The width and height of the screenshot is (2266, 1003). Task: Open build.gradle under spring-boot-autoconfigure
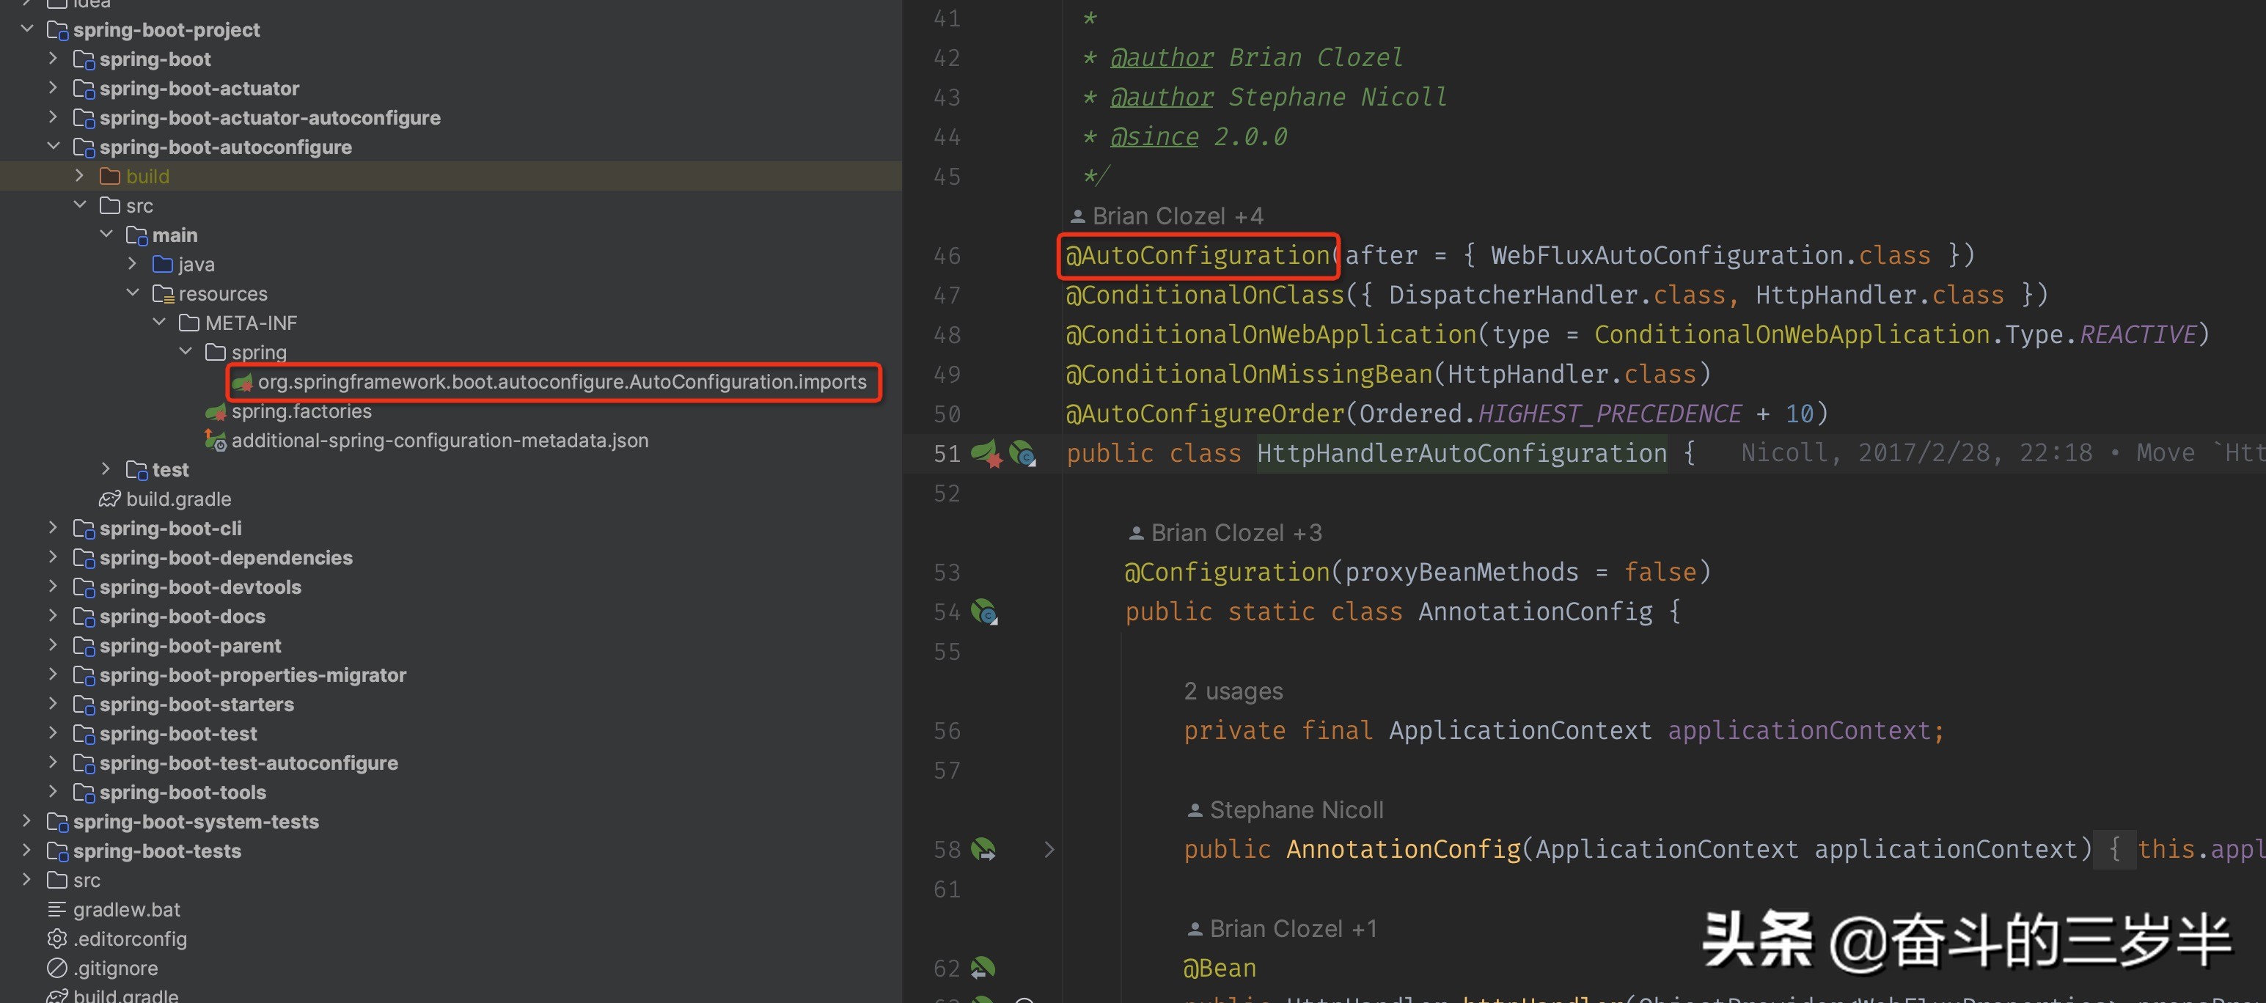click(x=179, y=499)
